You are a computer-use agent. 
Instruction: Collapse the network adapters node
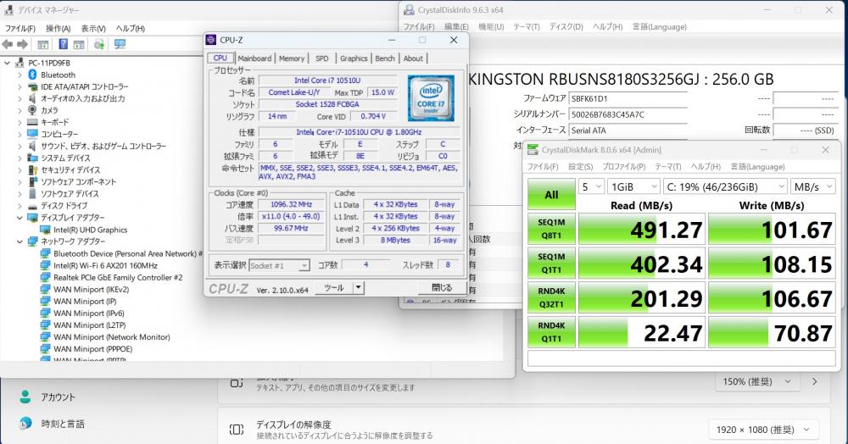[x=20, y=241]
